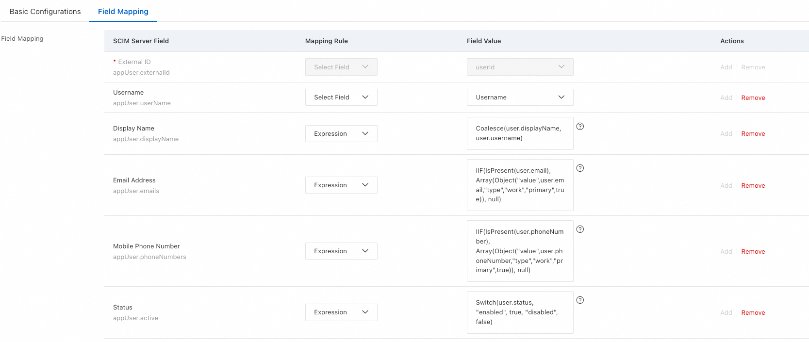The height and width of the screenshot is (342, 809).
Task: Expand the Username field value dropdown
Action: coord(520,98)
